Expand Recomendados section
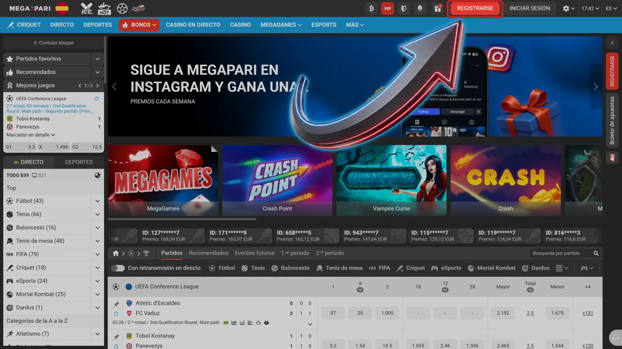The height and width of the screenshot is (349, 622). (x=98, y=72)
